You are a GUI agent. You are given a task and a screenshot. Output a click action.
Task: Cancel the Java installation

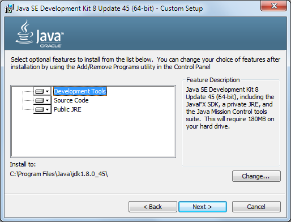[x=256, y=207]
